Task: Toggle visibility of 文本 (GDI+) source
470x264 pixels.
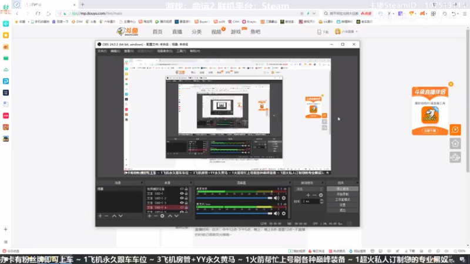Action: point(182,194)
